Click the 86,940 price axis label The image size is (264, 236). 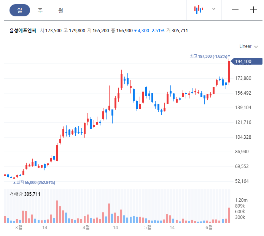[x=242, y=152]
